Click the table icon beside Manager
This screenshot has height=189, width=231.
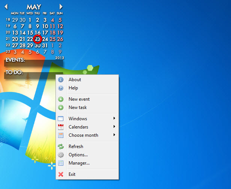coord(61,163)
